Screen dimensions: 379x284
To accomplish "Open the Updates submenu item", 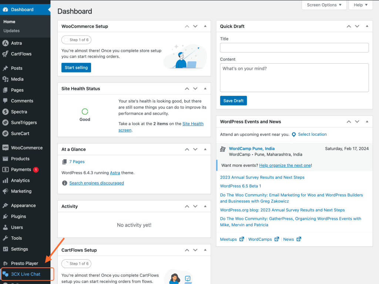I will point(11,31).
